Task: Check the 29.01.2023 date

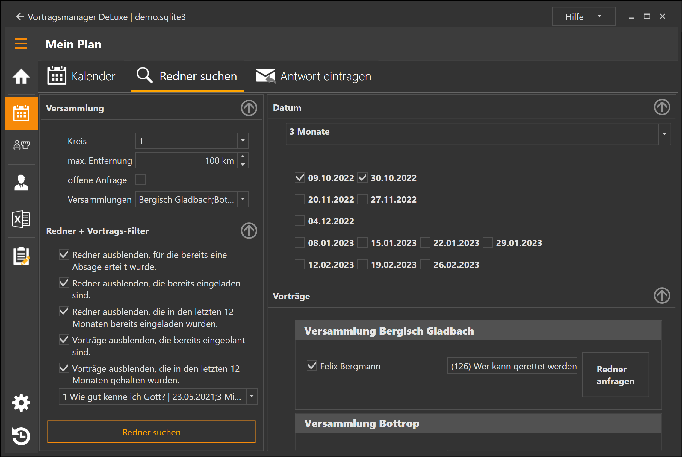Action: point(488,242)
